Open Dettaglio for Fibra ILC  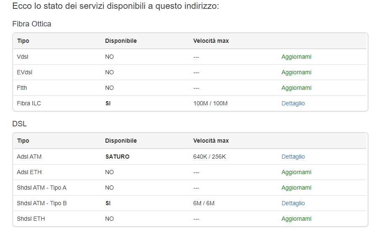tap(293, 103)
